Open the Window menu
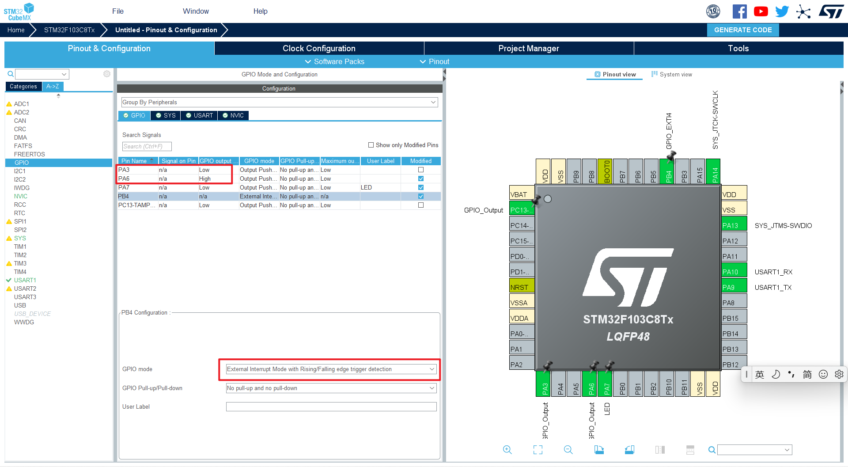 [196, 11]
